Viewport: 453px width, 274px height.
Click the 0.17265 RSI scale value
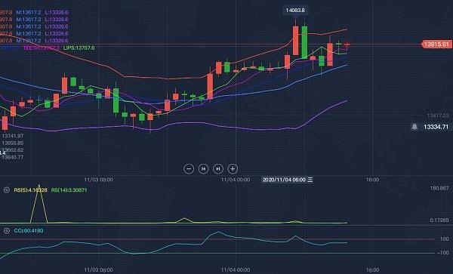[439, 220]
